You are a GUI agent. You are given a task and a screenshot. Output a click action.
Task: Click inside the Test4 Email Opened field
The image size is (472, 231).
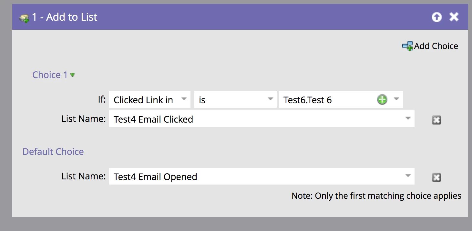coord(262,176)
